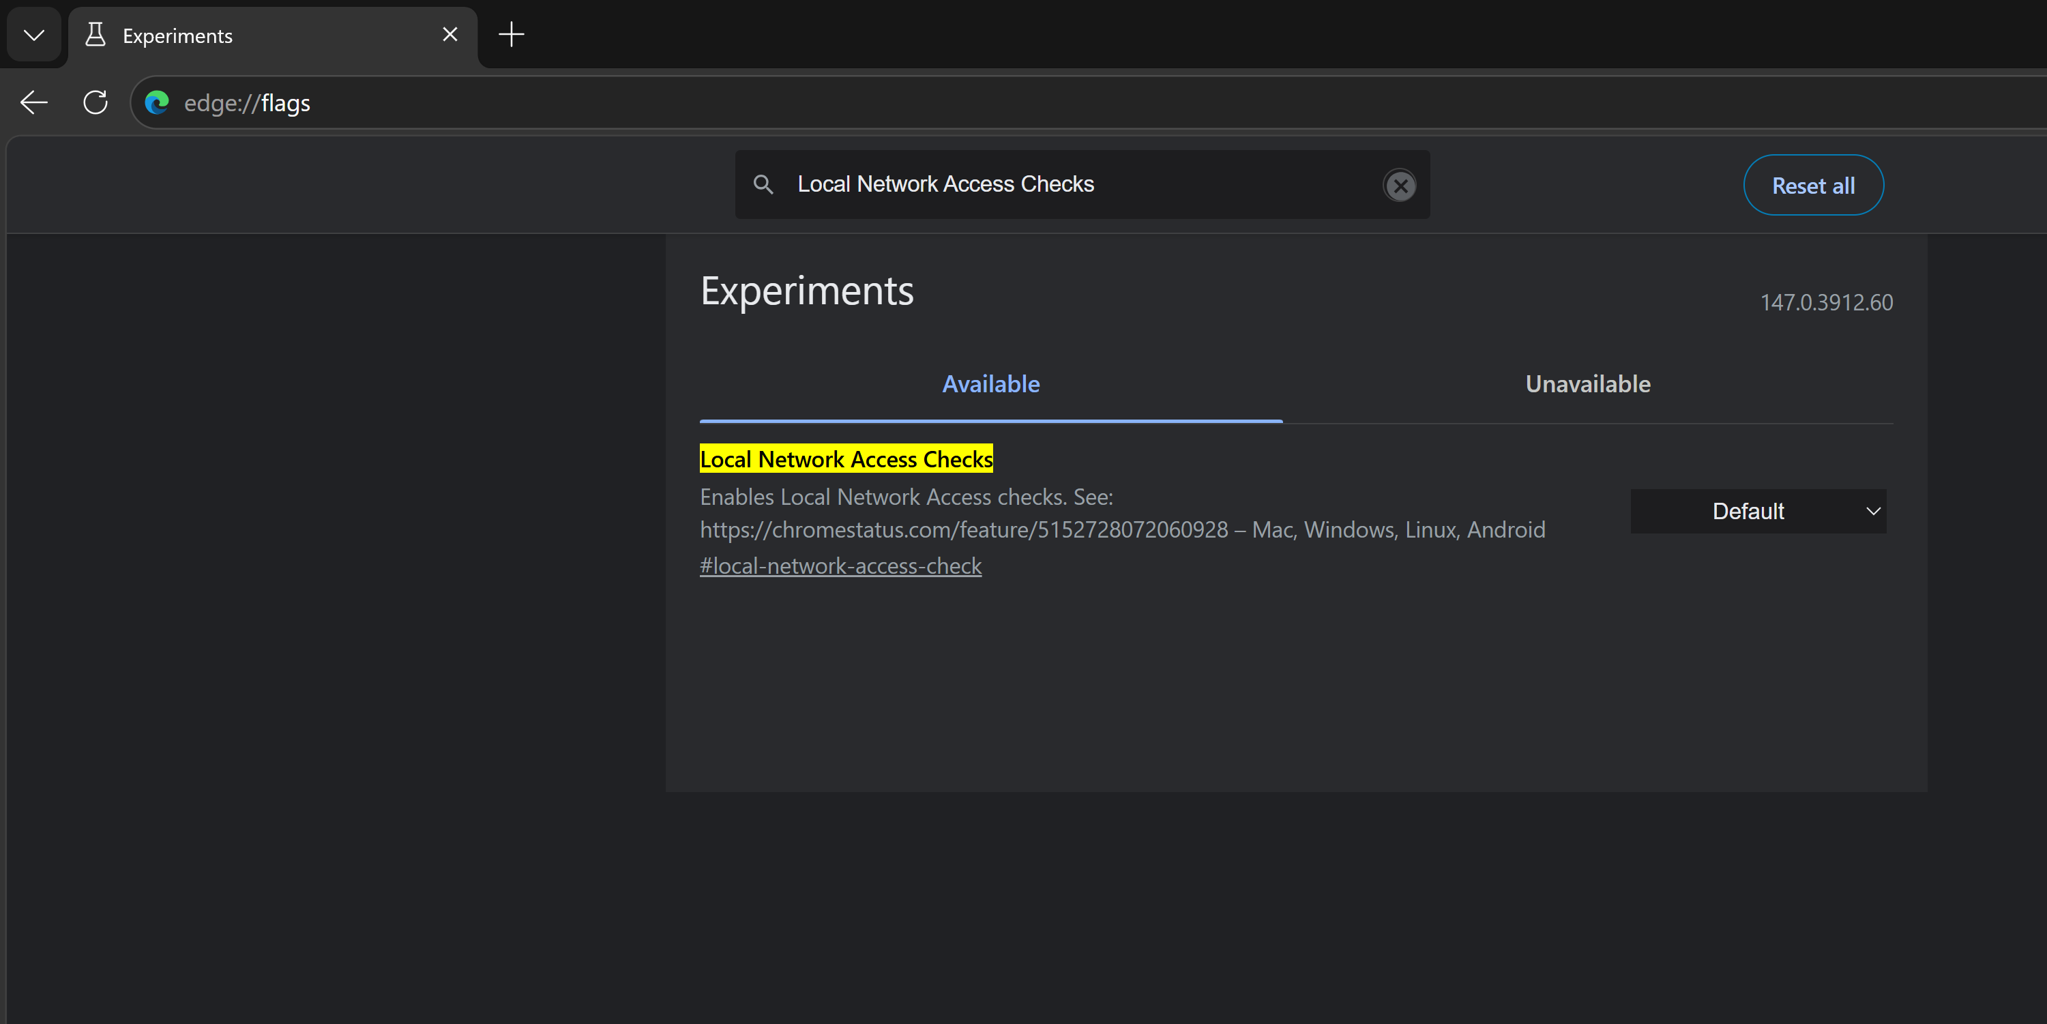This screenshot has width=2047, height=1024.
Task: Click the Edge logo site icon
Action: coord(158,102)
